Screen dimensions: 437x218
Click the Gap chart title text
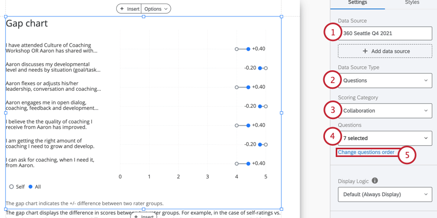[27, 24]
